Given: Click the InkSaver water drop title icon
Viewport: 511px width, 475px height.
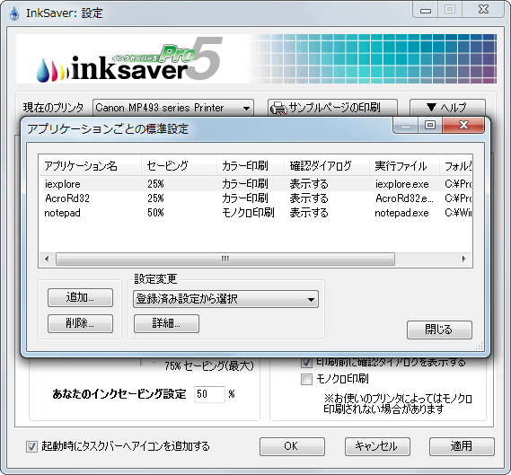Looking at the screenshot, I should pos(14,13).
